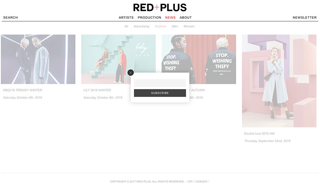Open the Lily 2016 Winter staircase image
Screen dimensions: 320x186
click(118, 59)
